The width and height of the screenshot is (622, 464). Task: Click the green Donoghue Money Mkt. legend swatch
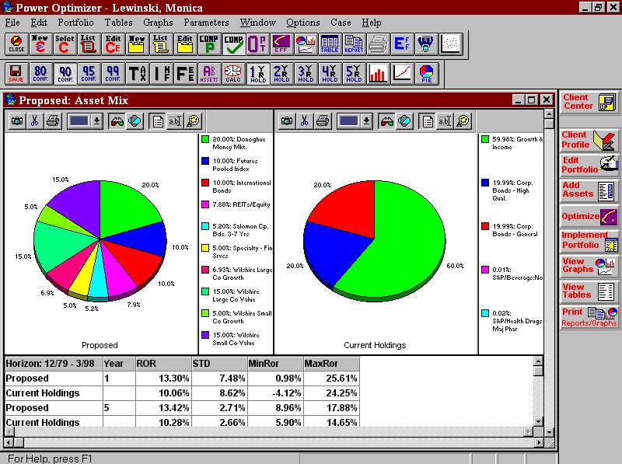(x=205, y=140)
